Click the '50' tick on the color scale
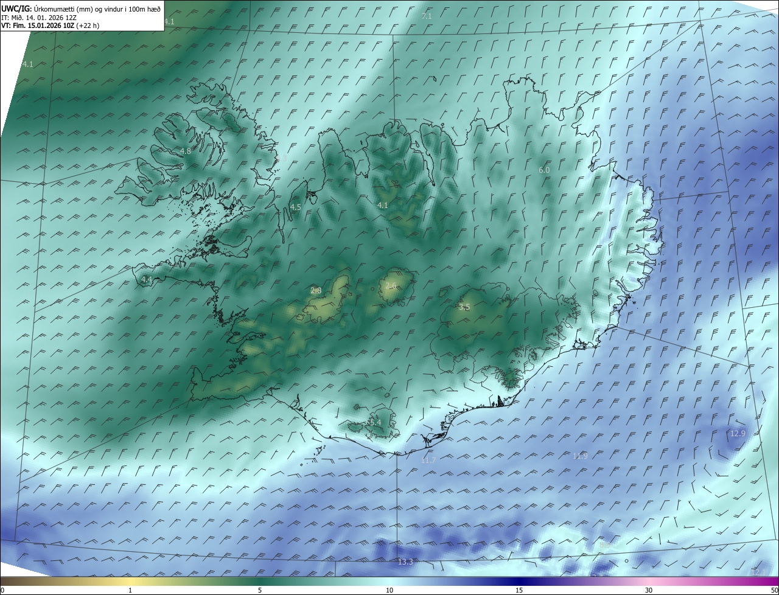Screen dimensions: 779x595 pos(774,590)
